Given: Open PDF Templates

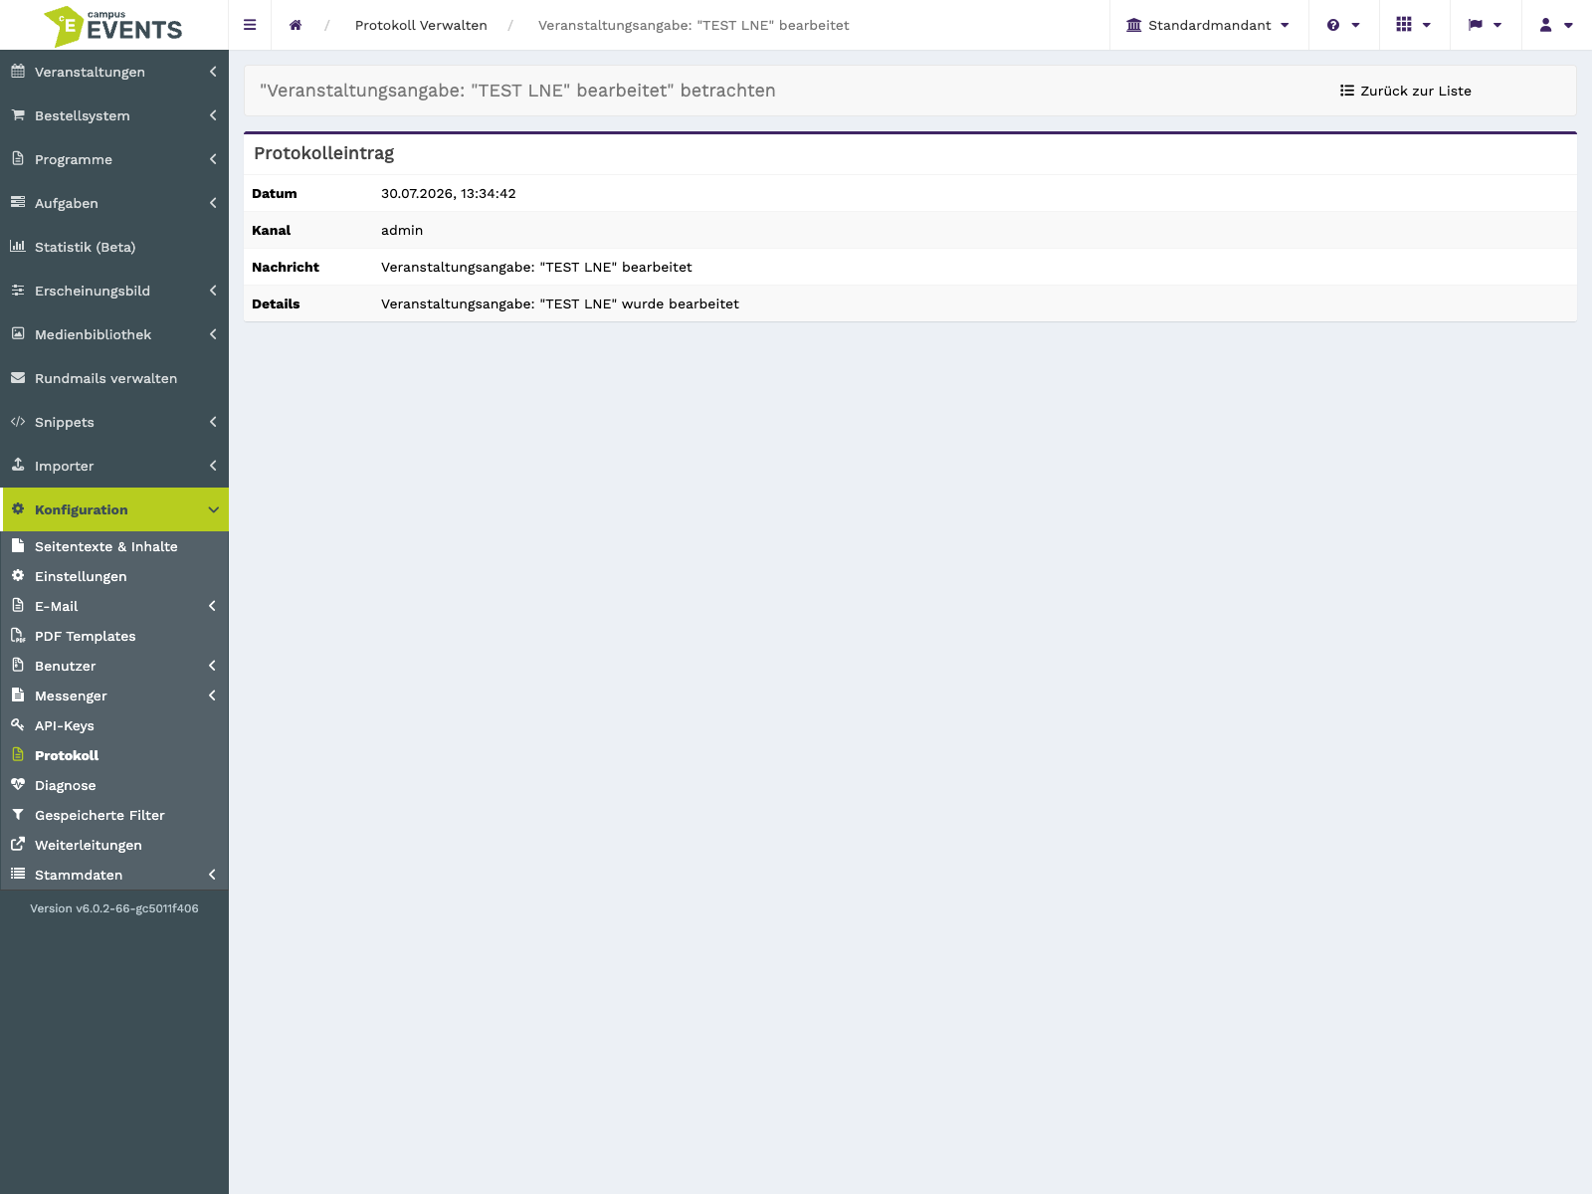Looking at the screenshot, I should click(x=114, y=636).
